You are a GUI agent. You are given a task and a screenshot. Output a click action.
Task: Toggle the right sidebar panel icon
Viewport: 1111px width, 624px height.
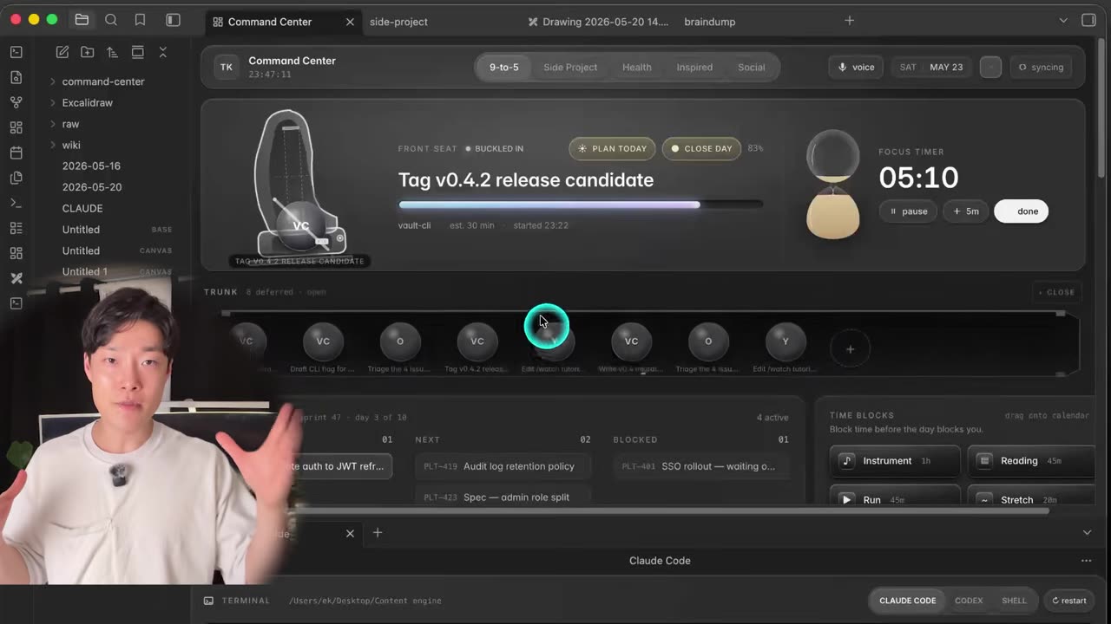pyautogui.click(x=1088, y=20)
